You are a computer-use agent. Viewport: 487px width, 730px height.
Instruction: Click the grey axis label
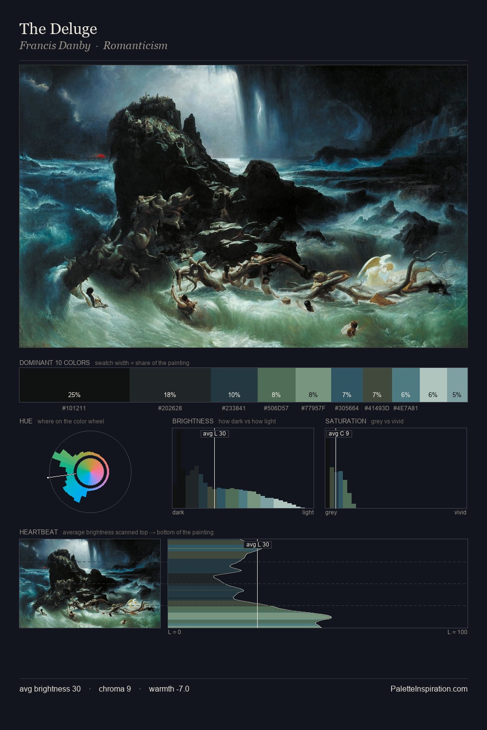pyautogui.click(x=331, y=512)
